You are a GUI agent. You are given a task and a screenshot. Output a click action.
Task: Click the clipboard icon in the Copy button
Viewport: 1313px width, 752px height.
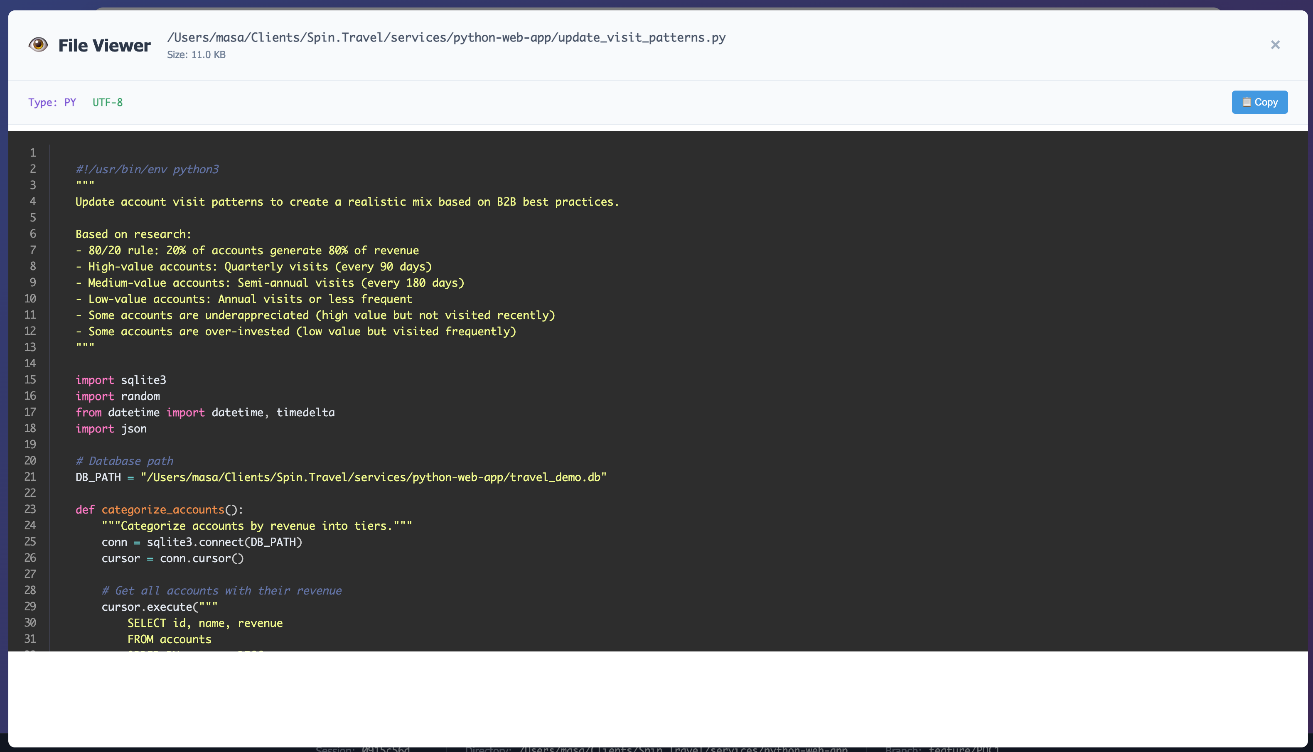point(1247,102)
